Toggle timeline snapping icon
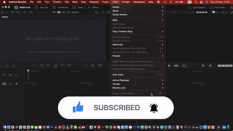Image resolution: width=233 pixels, height=131 pixels. 10,75
